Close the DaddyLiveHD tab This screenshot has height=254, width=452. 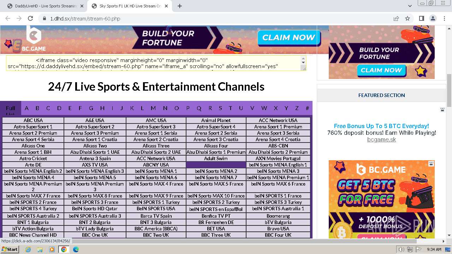pyautogui.click(x=82, y=6)
